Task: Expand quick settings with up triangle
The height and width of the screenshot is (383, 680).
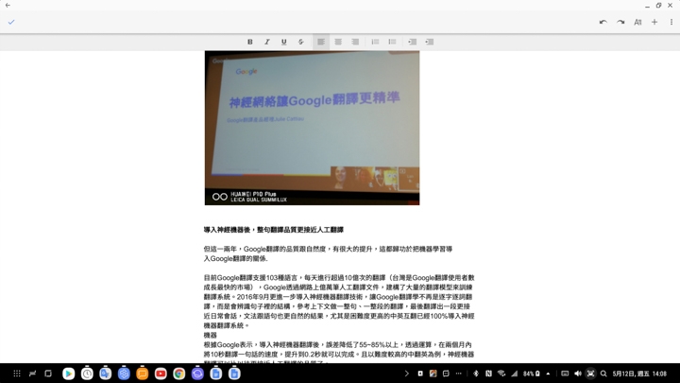Action: click(548, 374)
